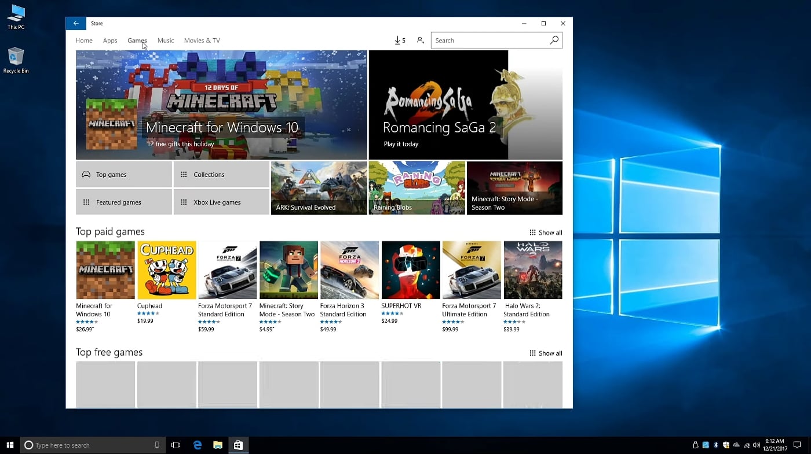
Task: Show all Top paid games
Action: click(546, 232)
